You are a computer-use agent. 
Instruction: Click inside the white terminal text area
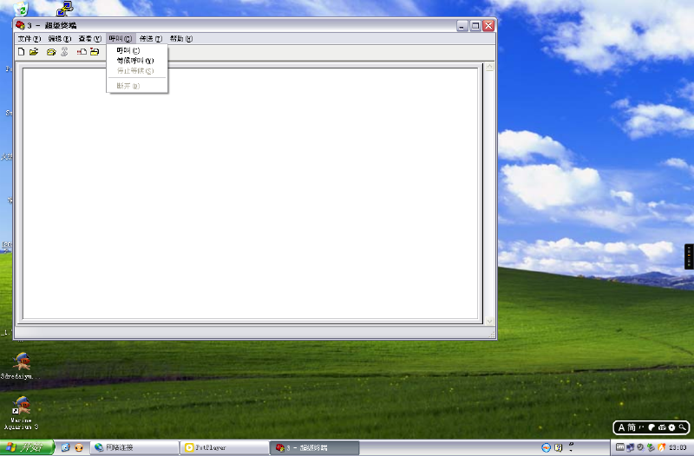250,192
